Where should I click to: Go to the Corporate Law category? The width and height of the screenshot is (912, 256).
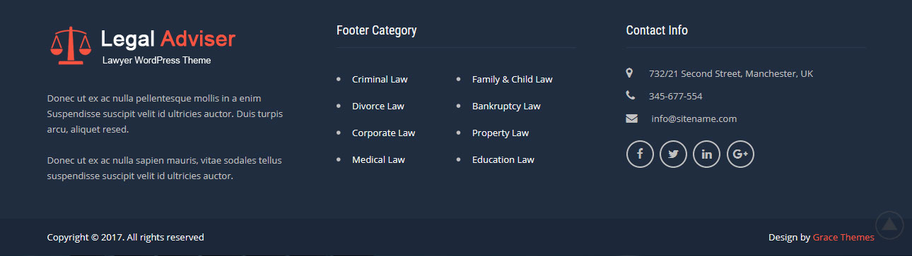(384, 133)
